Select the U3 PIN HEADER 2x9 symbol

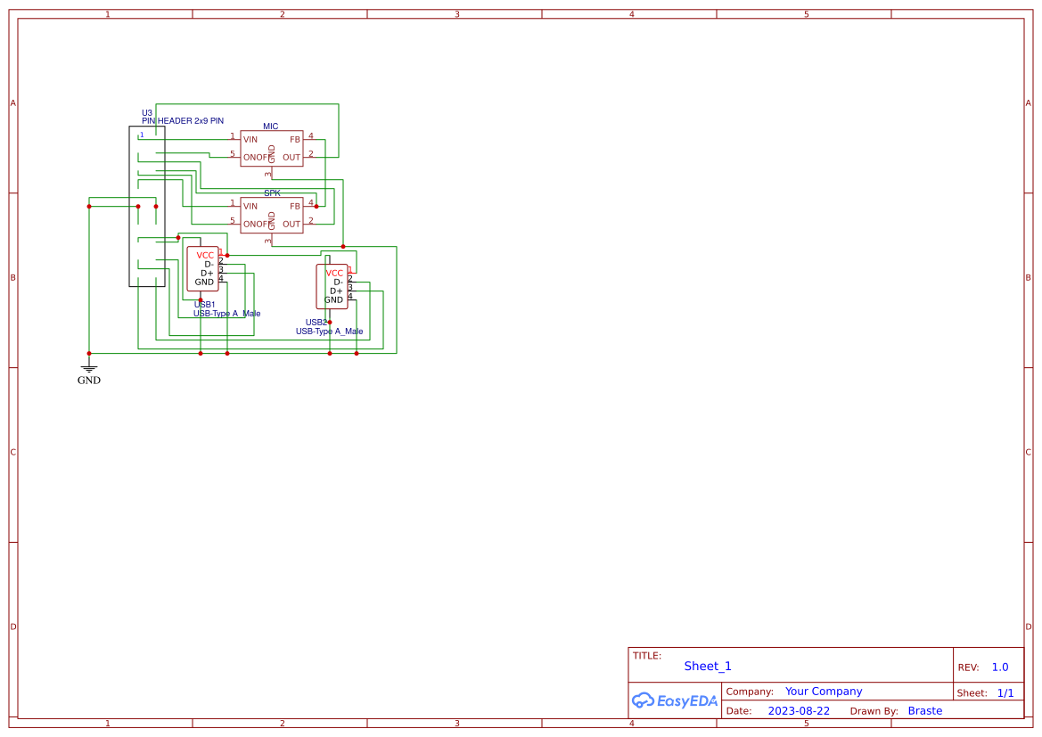click(147, 205)
